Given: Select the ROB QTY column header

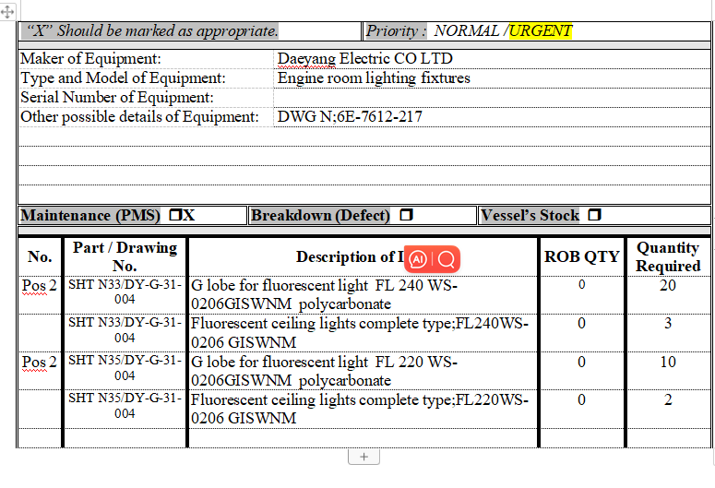Looking at the screenshot, I should (x=581, y=256).
